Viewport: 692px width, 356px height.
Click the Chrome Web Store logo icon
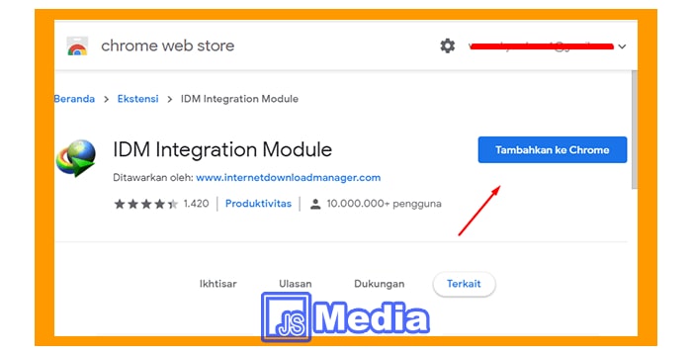click(x=77, y=45)
